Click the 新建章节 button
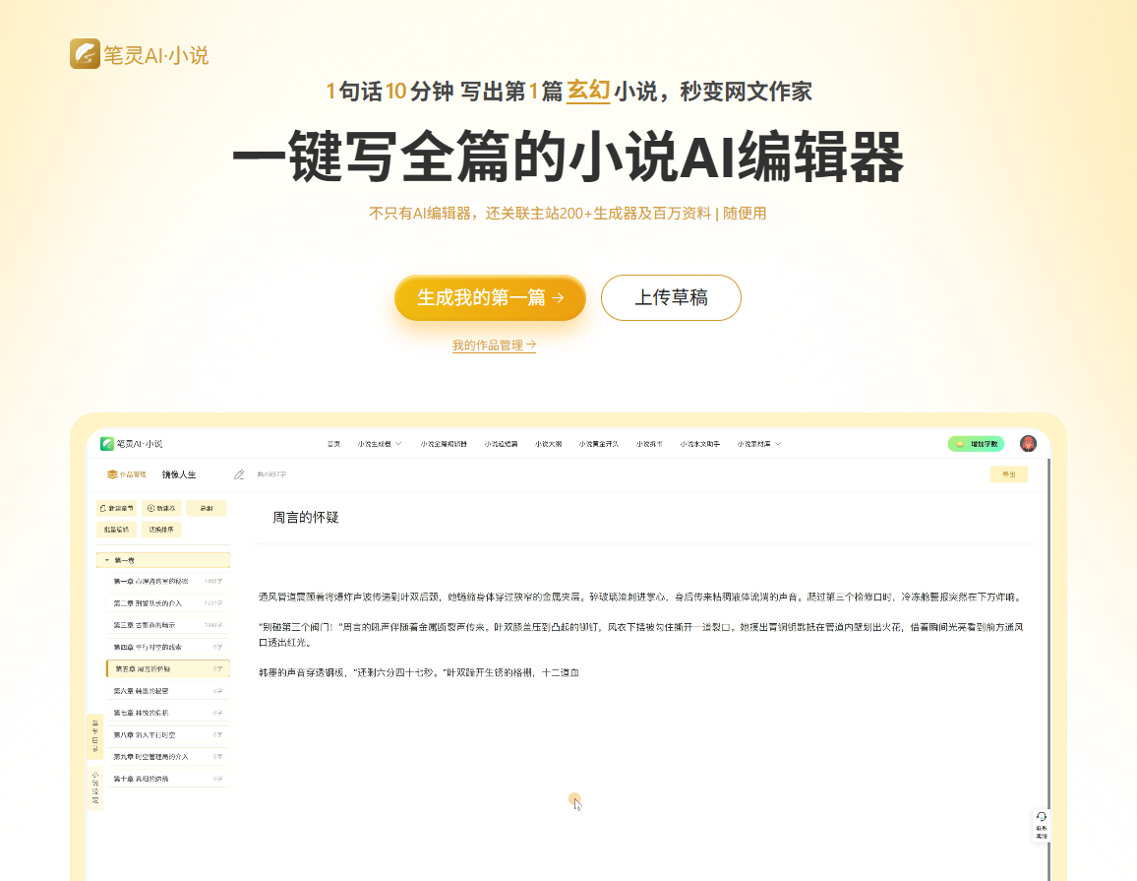Viewport: 1137px width, 881px height. click(116, 508)
